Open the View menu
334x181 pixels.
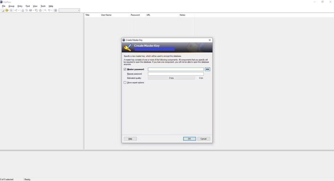point(35,6)
